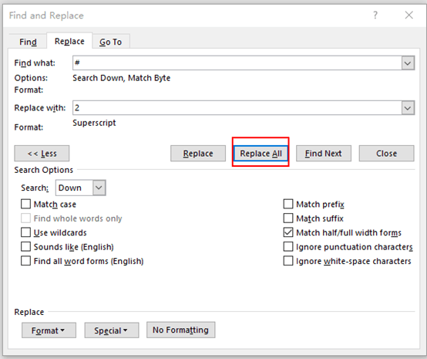Open the Search direction dropdown
Screen dimensions: 427x359
pyautogui.click(x=99, y=188)
